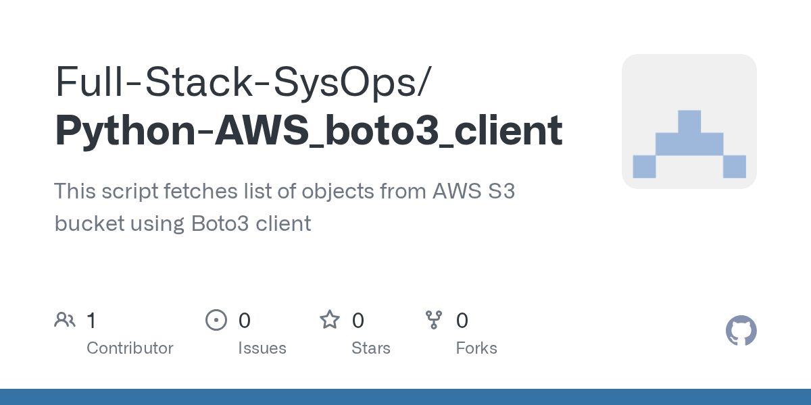The width and height of the screenshot is (811, 405).
Task: Open the Python-AWS_boto3_client repository title
Action: click(x=308, y=130)
